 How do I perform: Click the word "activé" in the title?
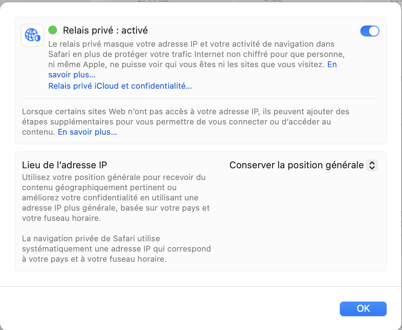pyautogui.click(x=134, y=30)
